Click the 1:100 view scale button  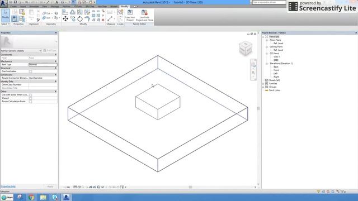[x=67, y=187]
